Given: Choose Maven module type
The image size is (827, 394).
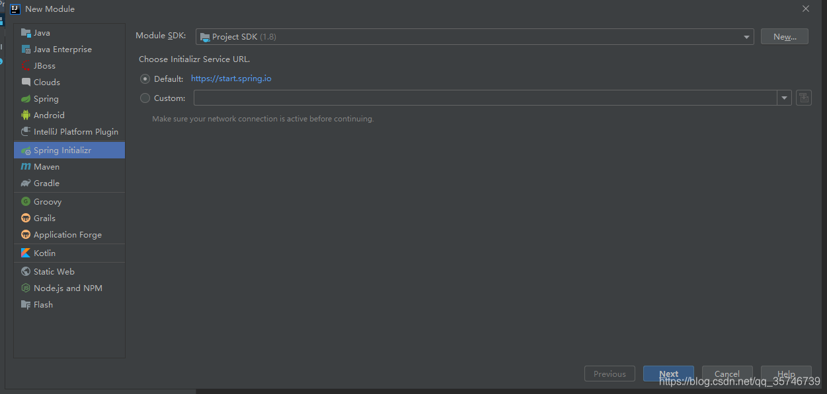Looking at the screenshot, I should click(x=69, y=167).
